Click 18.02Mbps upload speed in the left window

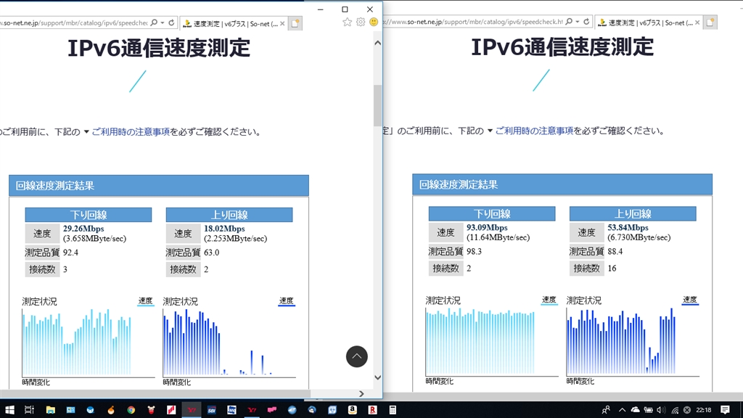click(x=224, y=229)
